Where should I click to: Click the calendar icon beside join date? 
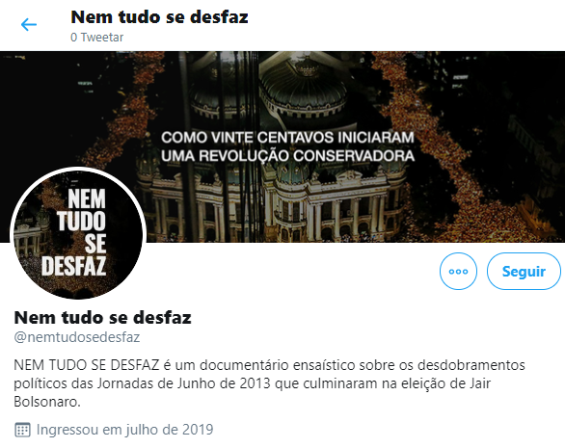(x=22, y=430)
